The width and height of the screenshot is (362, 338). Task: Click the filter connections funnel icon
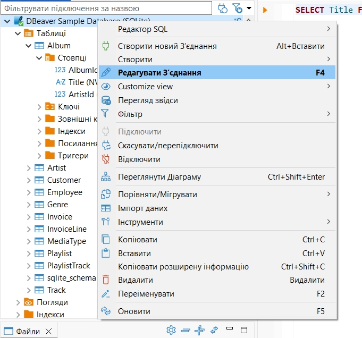pos(238,9)
